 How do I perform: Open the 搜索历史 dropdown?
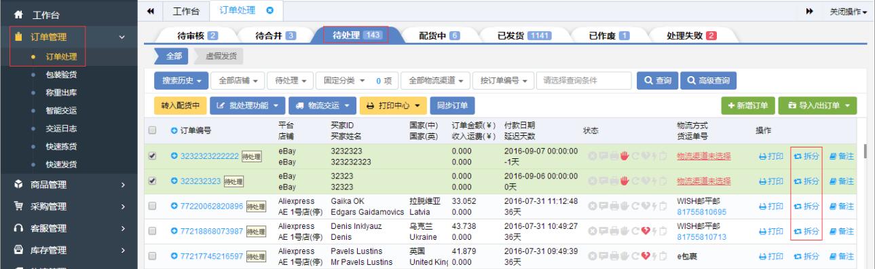[x=182, y=82]
